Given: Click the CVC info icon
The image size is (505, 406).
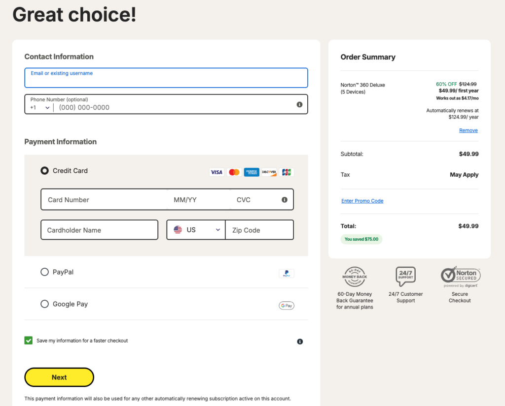Looking at the screenshot, I should pos(285,200).
